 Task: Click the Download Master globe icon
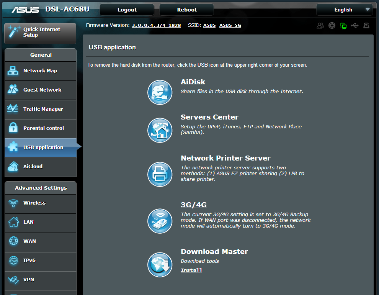coord(160,265)
